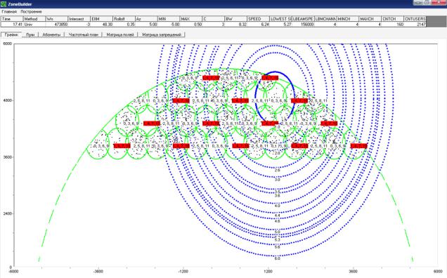This screenshot has height=278, width=447.
Task: Open the Матрица запрещений tab
Action: [x=162, y=34]
